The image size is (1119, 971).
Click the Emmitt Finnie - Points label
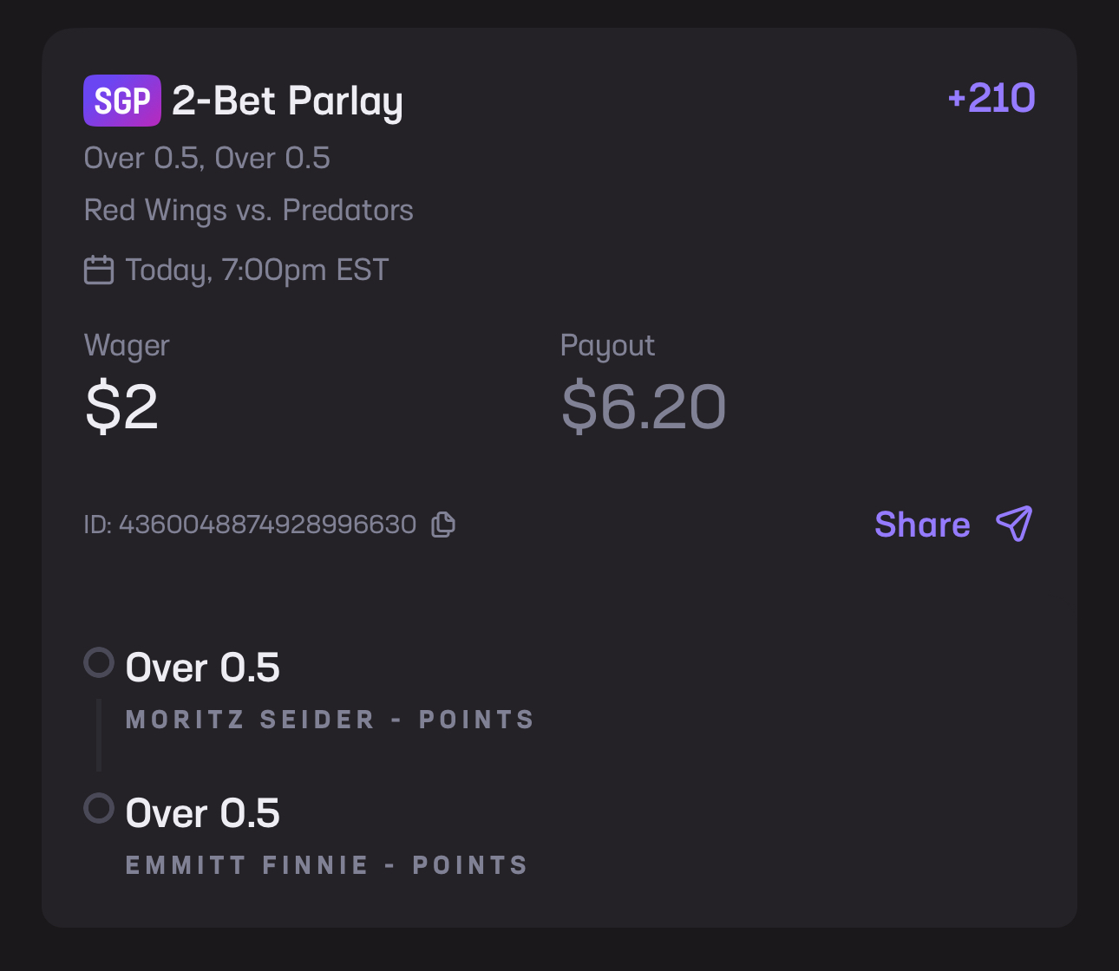pos(327,865)
